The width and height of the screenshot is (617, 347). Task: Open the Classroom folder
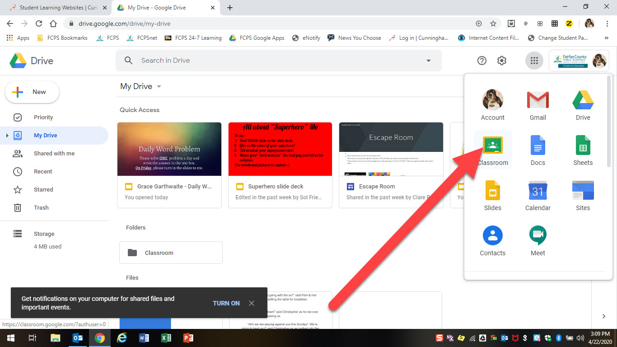pyautogui.click(x=171, y=253)
